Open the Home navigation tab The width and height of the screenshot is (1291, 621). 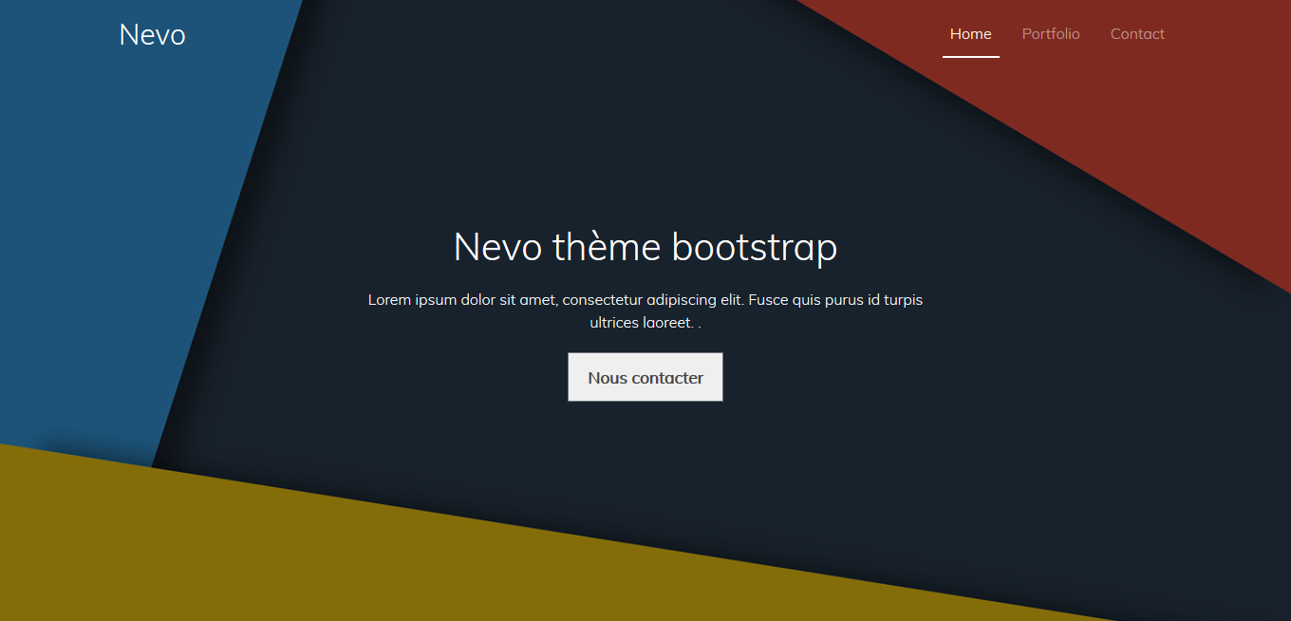tap(970, 34)
